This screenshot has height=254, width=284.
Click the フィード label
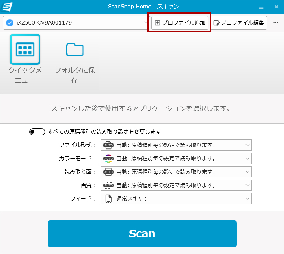(83, 199)
